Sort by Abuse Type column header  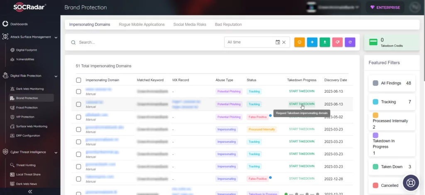click(224, 80)
